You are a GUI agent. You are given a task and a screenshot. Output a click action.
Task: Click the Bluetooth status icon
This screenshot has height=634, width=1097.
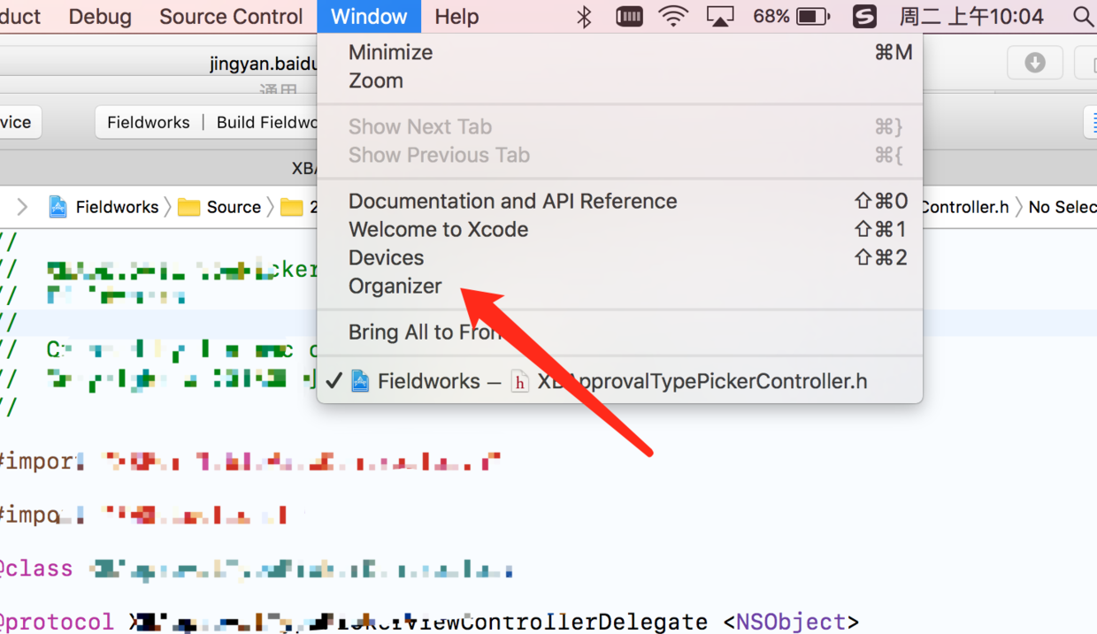point(584,16)
